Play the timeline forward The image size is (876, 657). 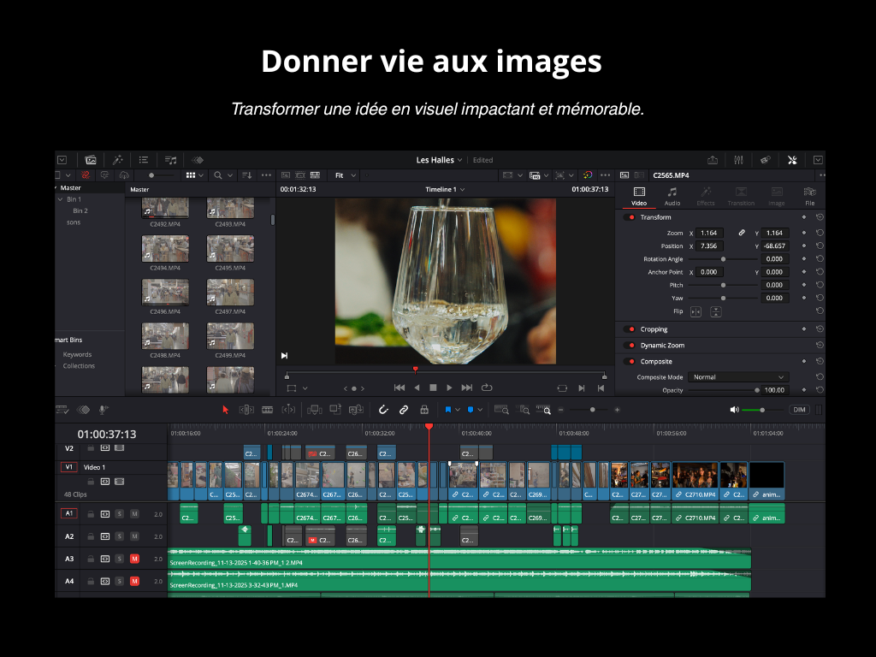[x=449, y=388]
